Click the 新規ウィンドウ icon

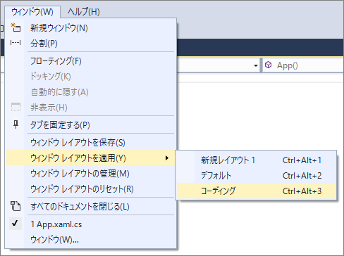(x=16, y=27)
